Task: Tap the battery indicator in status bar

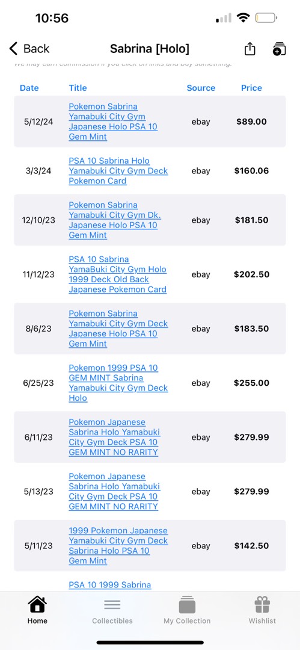Action: point(266,18)
